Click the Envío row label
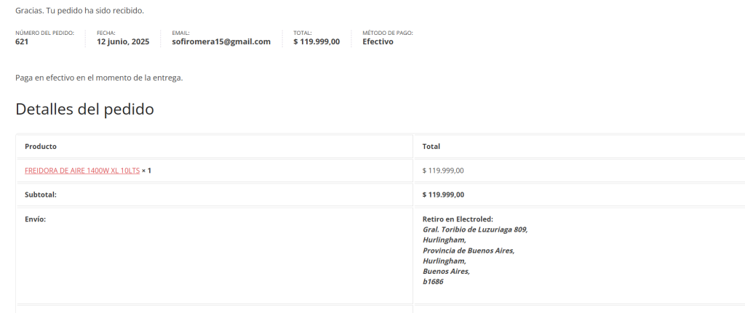This screenshot has width=745, height=313. pos(35,219)
